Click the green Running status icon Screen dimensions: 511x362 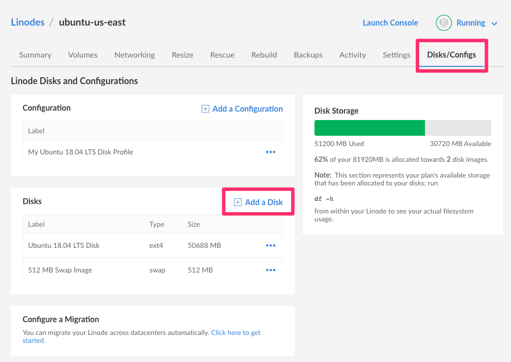(444, 23)
